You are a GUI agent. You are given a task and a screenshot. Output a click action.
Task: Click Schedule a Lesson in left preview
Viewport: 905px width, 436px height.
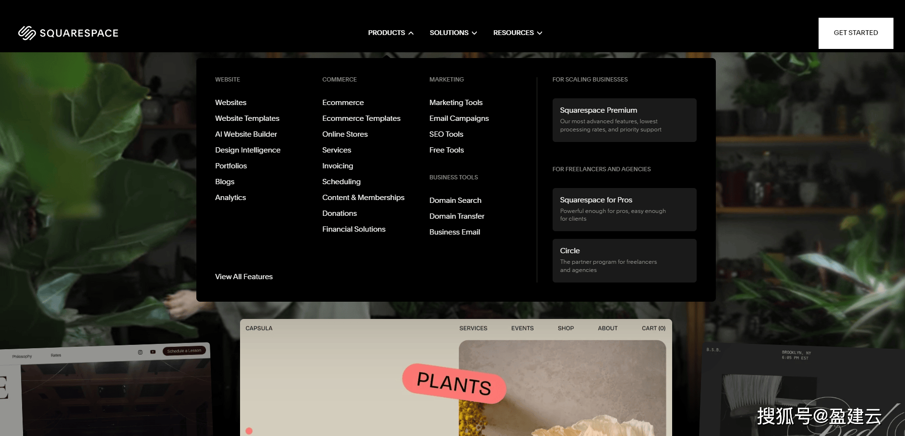pos(184,351)
